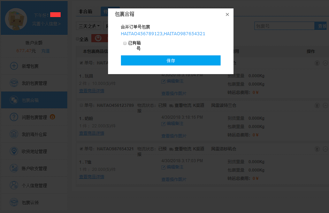Click 查看物流 truck icon for HAITAO987654321
Viewport: 329px width, 213px height.
[x=171, y=149]
